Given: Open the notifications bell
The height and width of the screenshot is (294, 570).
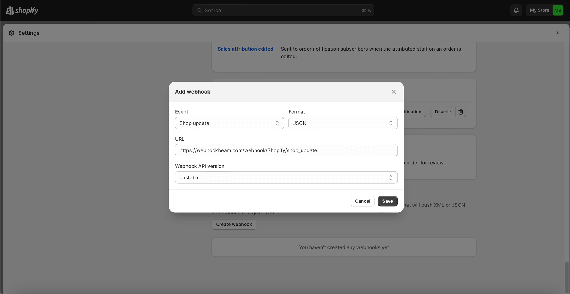Looking at the screenshot, I should tap(516, 10).
